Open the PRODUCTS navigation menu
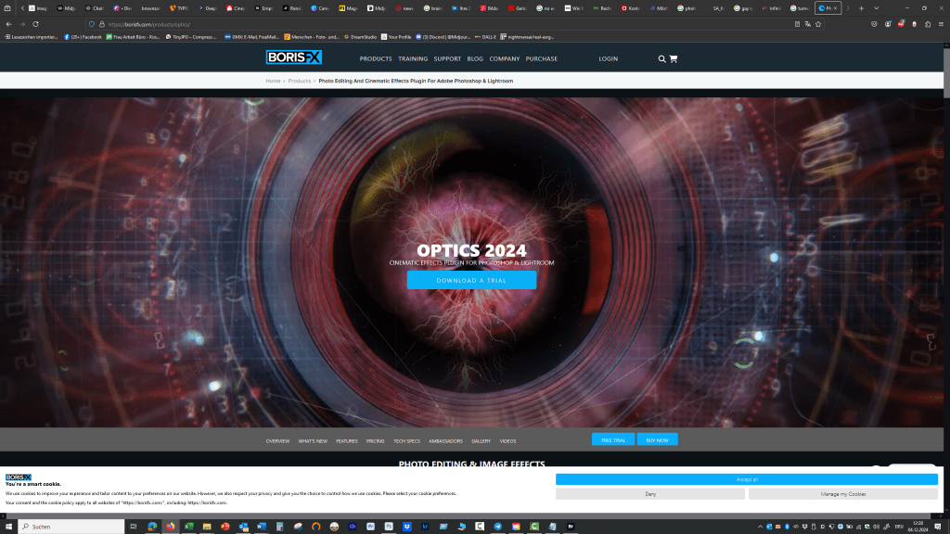This screenshot has width=950, height=534. click(376, 58)
